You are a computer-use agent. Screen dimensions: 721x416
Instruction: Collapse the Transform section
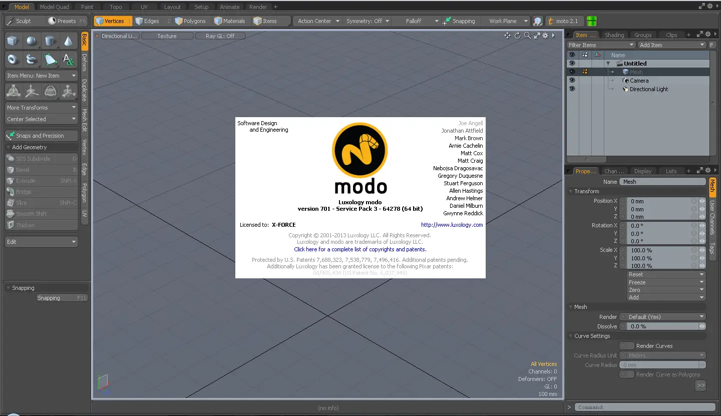pyautogui.click(x=571, y=191)
